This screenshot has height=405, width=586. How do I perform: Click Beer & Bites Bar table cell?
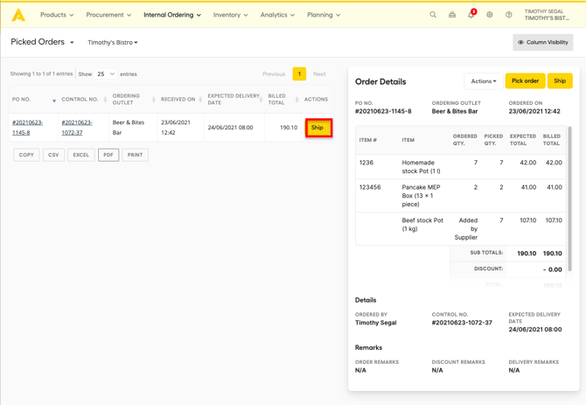[133, 128]
